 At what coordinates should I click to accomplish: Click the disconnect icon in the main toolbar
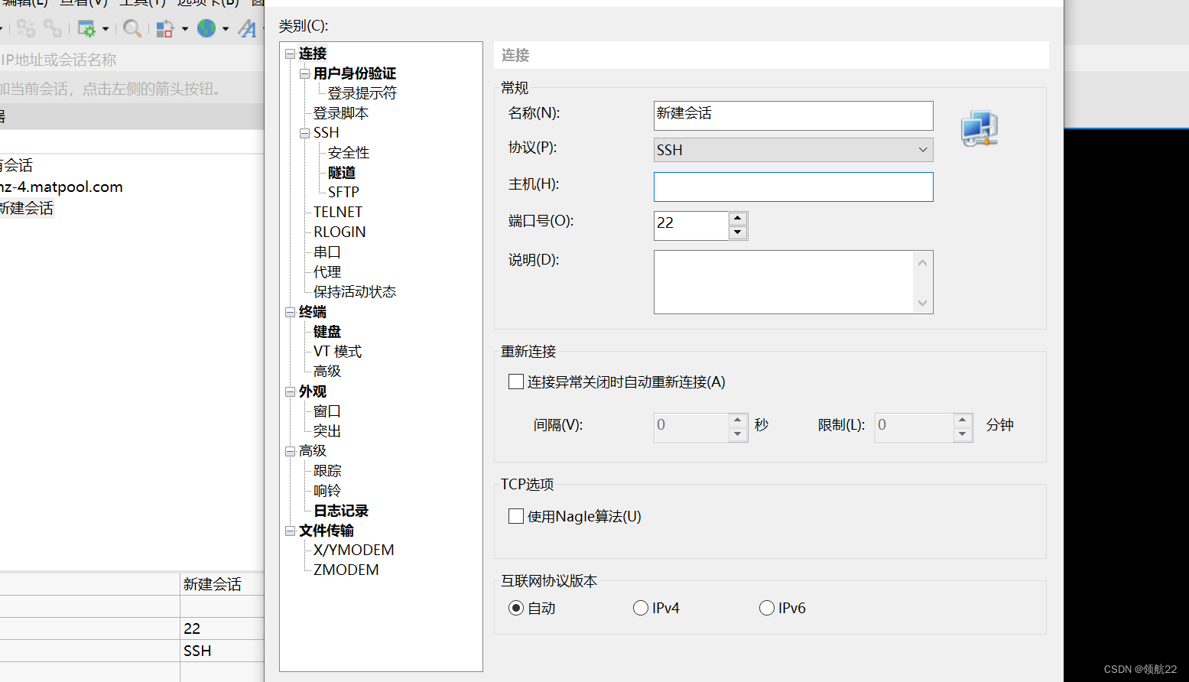pos(26,29)
